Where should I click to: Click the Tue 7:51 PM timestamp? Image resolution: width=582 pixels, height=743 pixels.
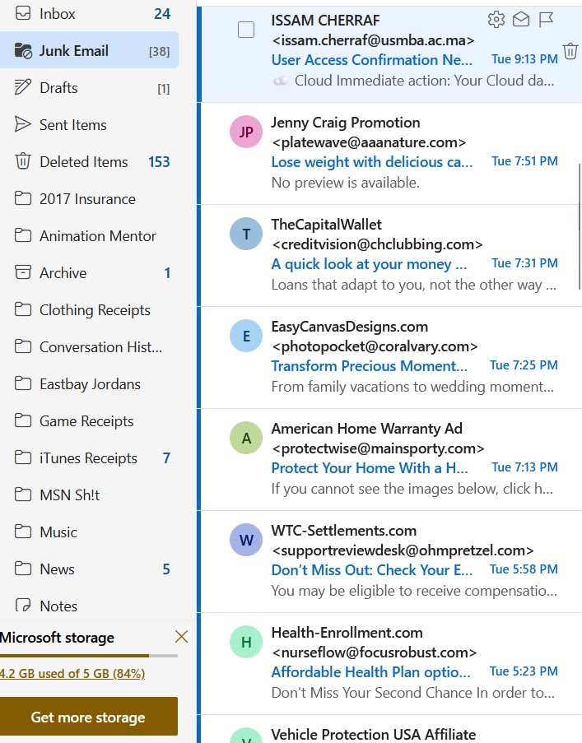[524, 161]
